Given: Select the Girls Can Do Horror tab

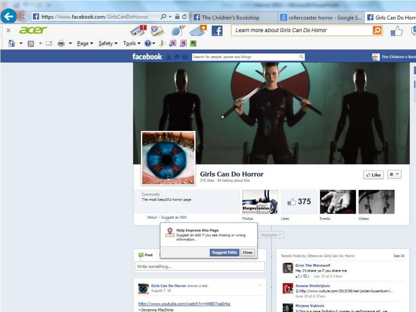Looking at the screenshot, I should pos(390,17).
